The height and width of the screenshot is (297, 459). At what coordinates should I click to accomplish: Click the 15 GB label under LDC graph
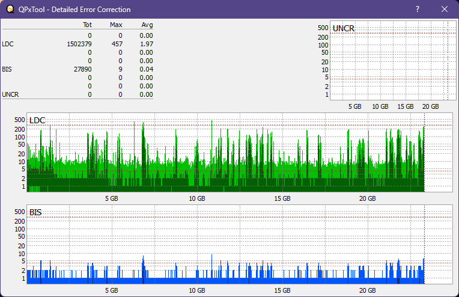[x=282, y=198]
